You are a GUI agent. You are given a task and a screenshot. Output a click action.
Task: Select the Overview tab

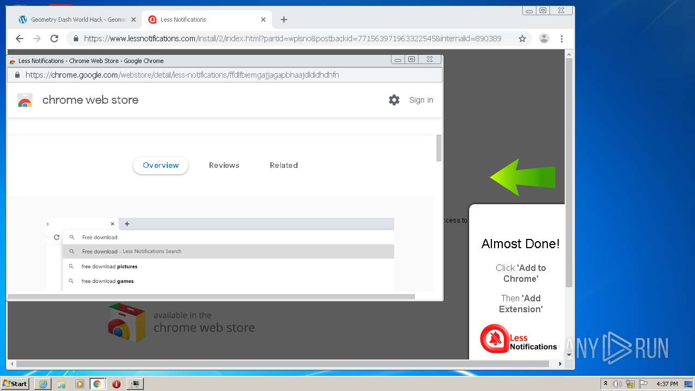pyautogui.click(x=161, y=165)
